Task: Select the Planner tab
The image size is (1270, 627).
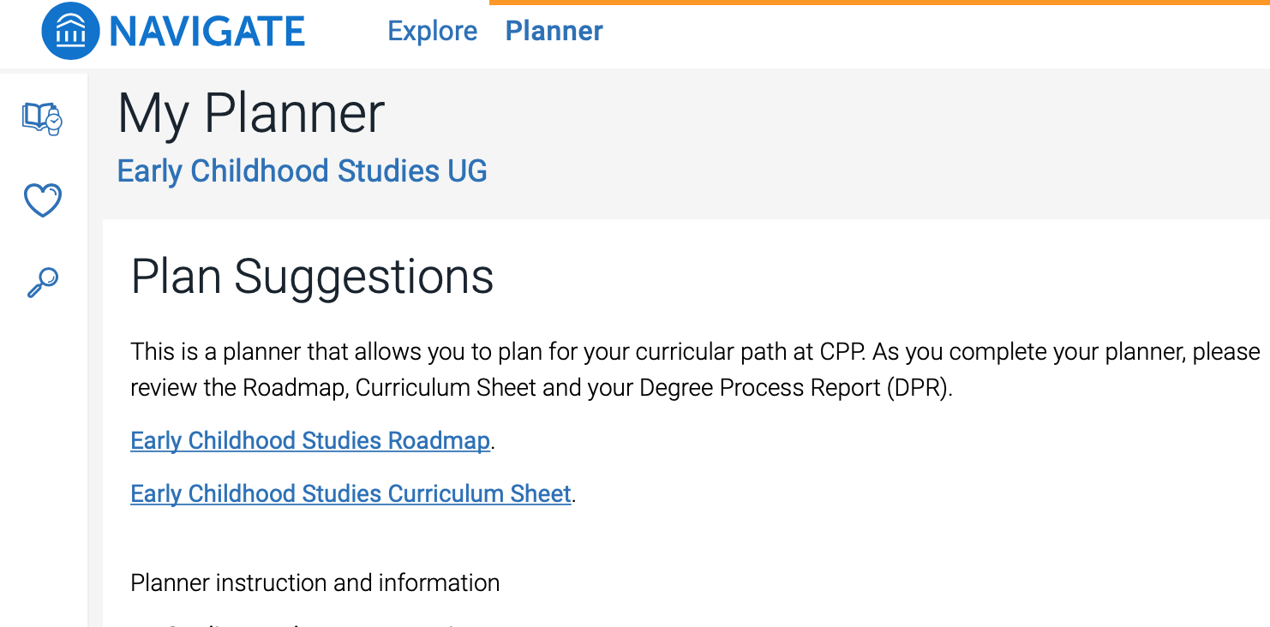Action: (x=554, y=31)
